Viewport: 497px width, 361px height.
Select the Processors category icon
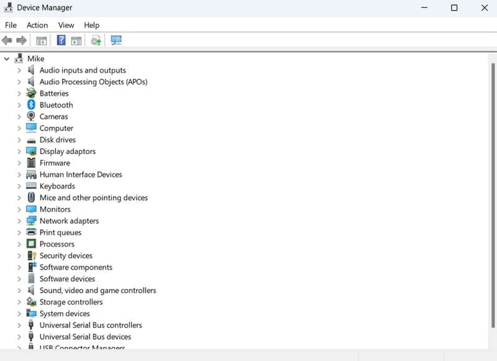click(x=31, y=244)
